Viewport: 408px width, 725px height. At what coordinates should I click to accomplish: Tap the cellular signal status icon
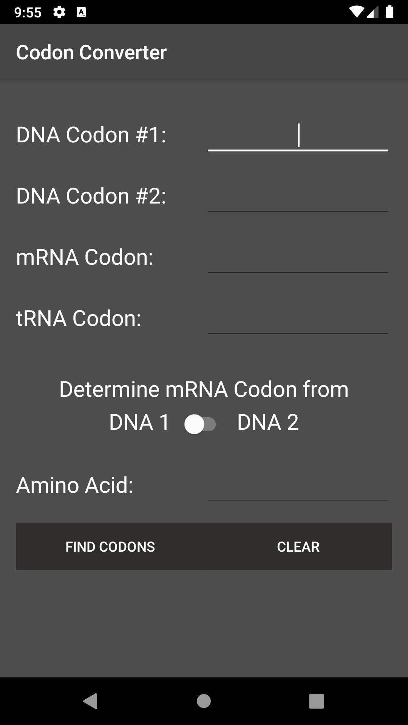click(x=372, y=12)
